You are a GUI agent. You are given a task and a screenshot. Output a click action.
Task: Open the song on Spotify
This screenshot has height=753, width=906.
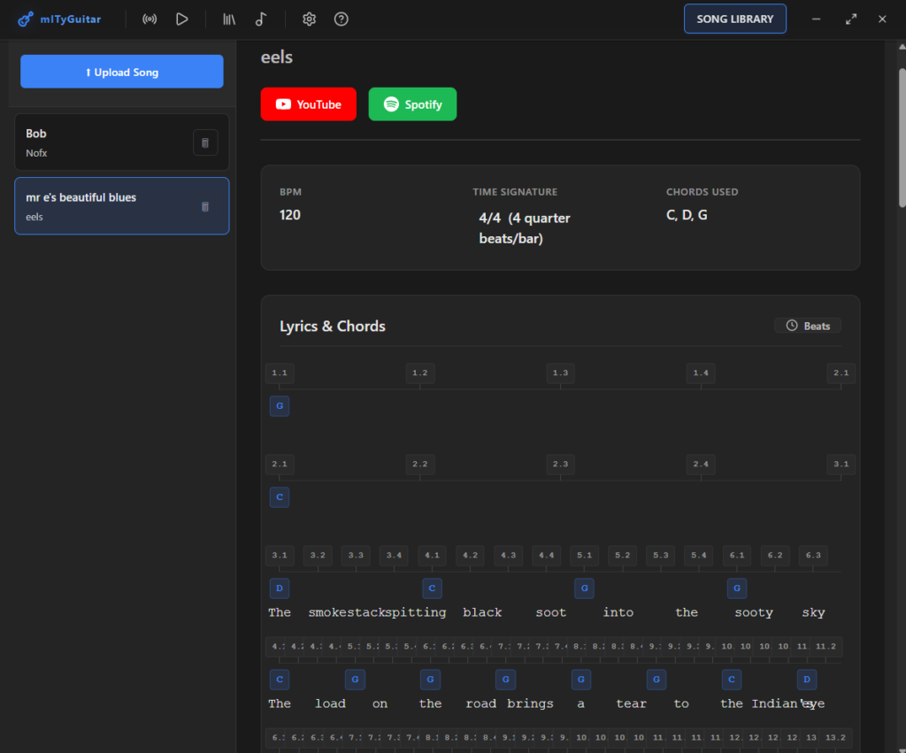pyautogui.click(x=412, y=104)
